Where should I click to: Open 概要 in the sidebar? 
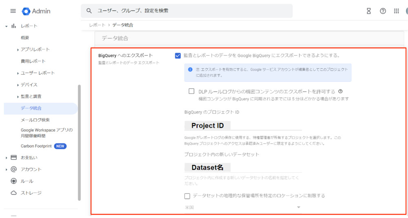coord(25,38)
